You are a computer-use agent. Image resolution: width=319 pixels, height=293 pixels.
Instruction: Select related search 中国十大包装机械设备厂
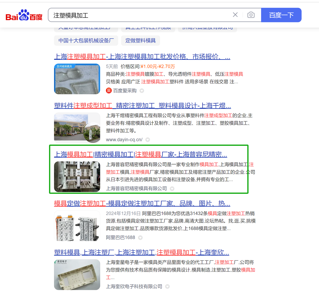86,41
